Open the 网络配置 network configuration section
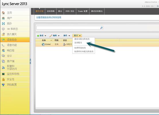 (x=15, y=85)
